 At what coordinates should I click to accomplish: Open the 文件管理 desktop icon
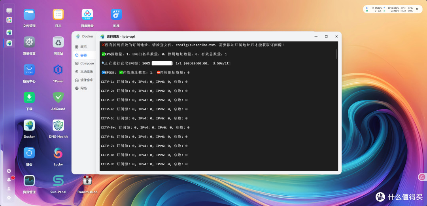point(29,15)
